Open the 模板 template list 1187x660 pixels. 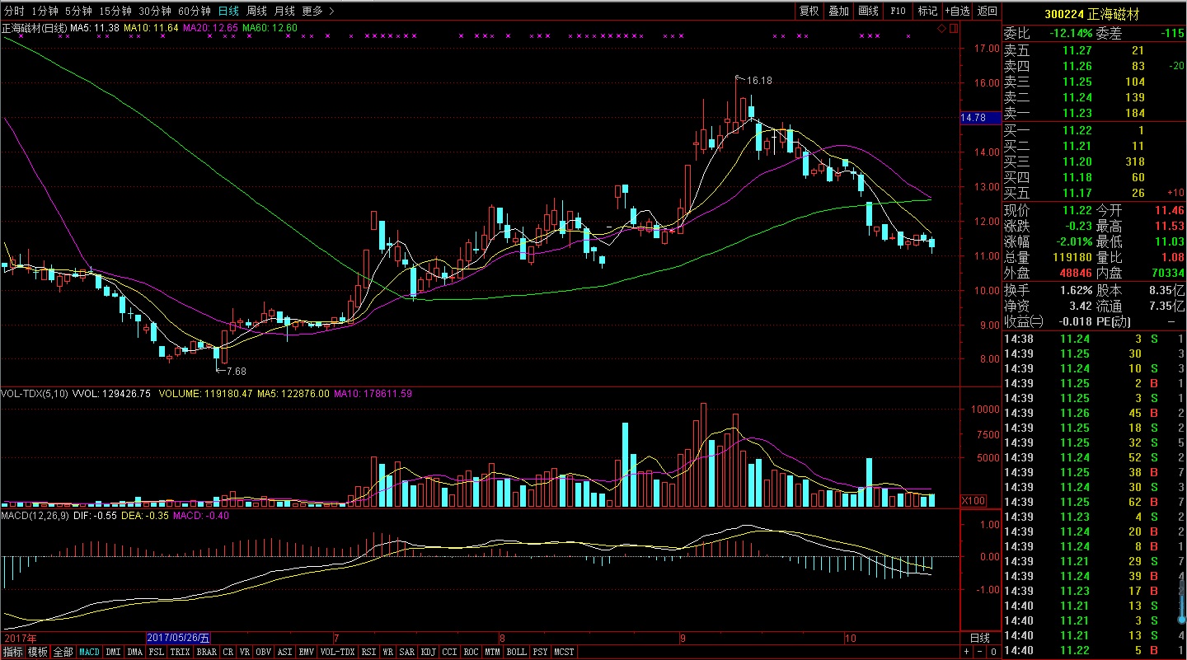click(x=37, y=652)
